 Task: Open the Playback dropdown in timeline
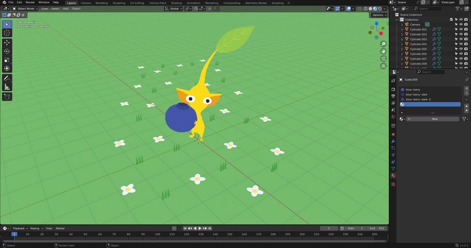point(20,228)
